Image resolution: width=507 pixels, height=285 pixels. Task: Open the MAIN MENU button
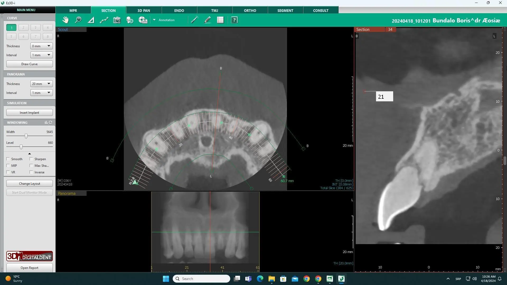26,10
